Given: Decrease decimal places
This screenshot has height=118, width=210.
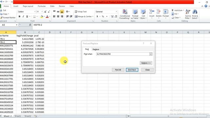Looking at the screenshot, I should click(x=116, y=16).
